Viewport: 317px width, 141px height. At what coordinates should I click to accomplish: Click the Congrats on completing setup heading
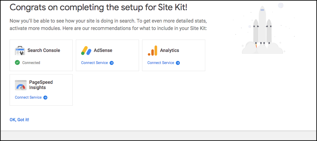pos(98,7)
